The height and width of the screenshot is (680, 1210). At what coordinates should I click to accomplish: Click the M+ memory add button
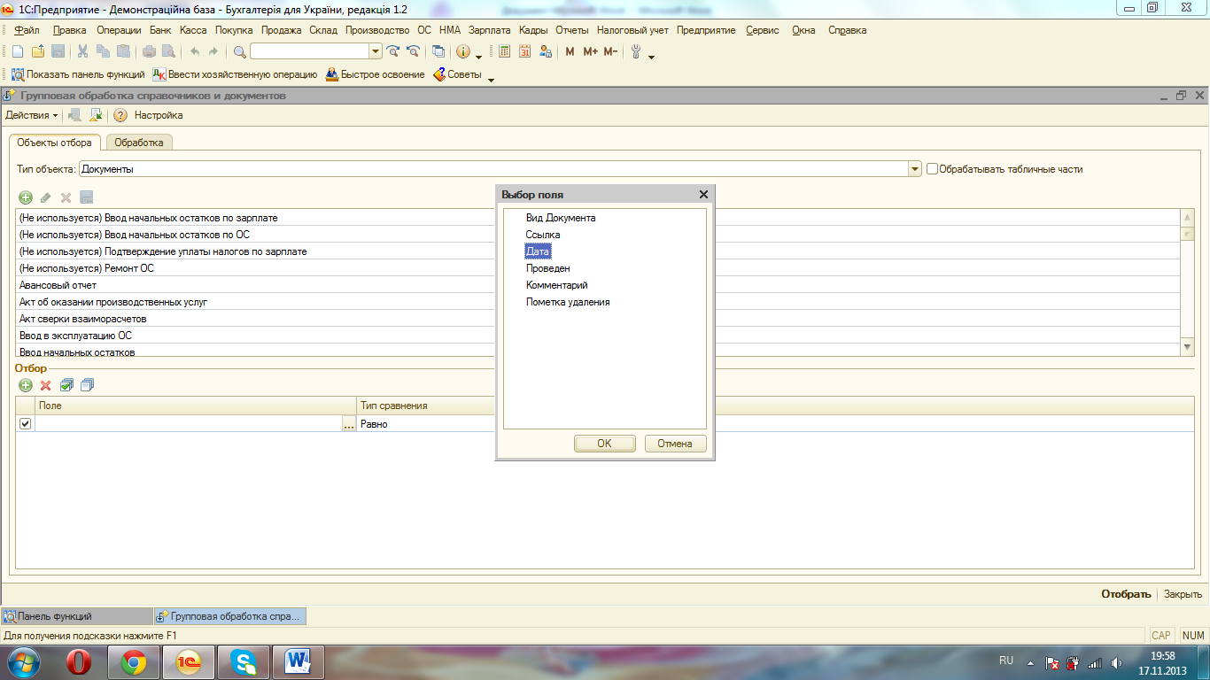(591, 52)
